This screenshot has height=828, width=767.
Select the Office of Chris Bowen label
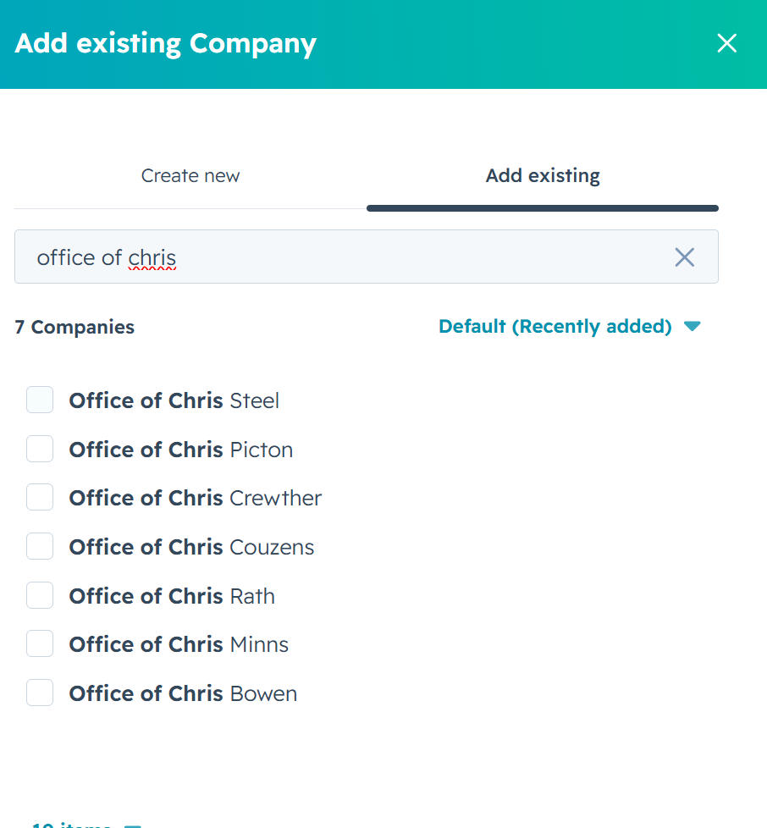click(x=183, y=694)
